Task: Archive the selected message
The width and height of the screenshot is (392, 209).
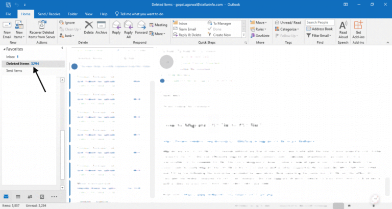Action: coord(101,28)
